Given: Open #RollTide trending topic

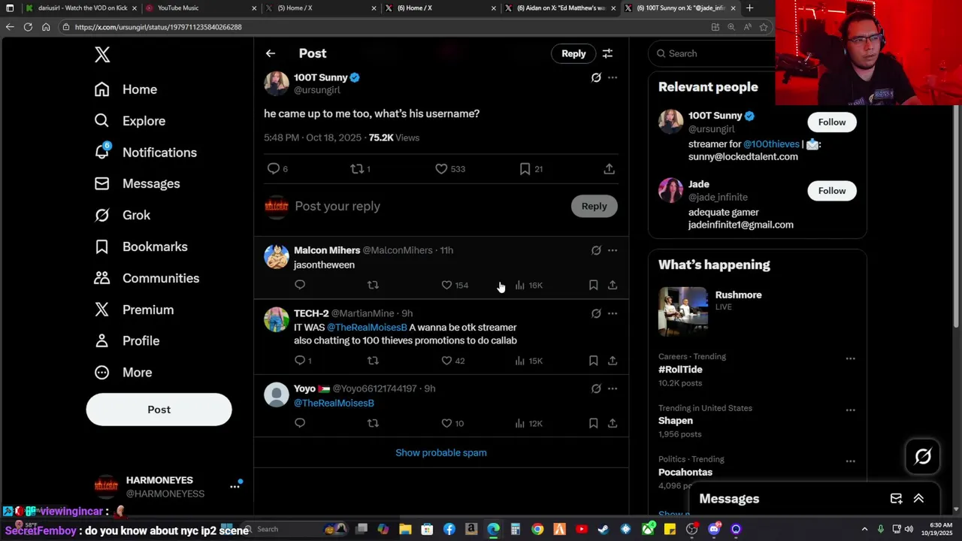Looking at the screenshot, I should point(680,370).
